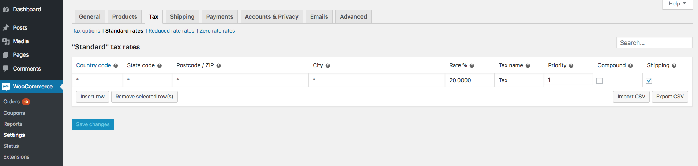Expand the Help dropdown panel

[x=677, y=4]
